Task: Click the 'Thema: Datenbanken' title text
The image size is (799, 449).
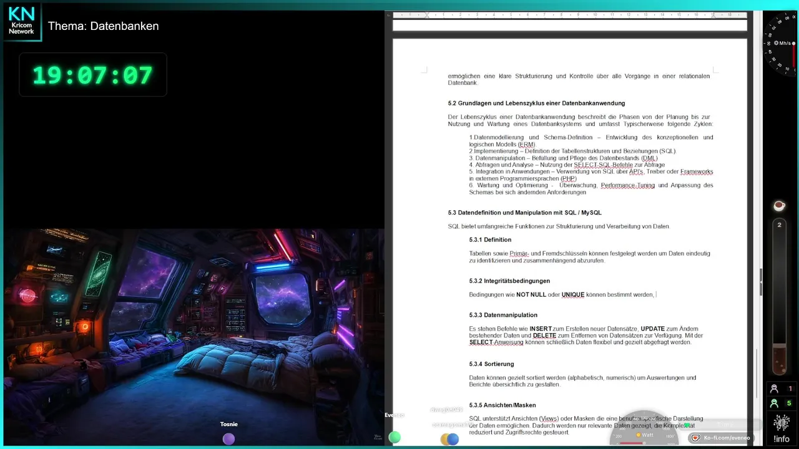Action: coord(104,26)
